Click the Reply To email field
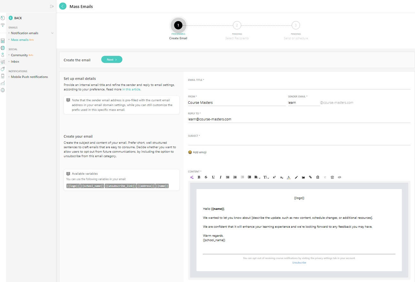This screenshot has width=415, height=282. (x=299, y=119)
